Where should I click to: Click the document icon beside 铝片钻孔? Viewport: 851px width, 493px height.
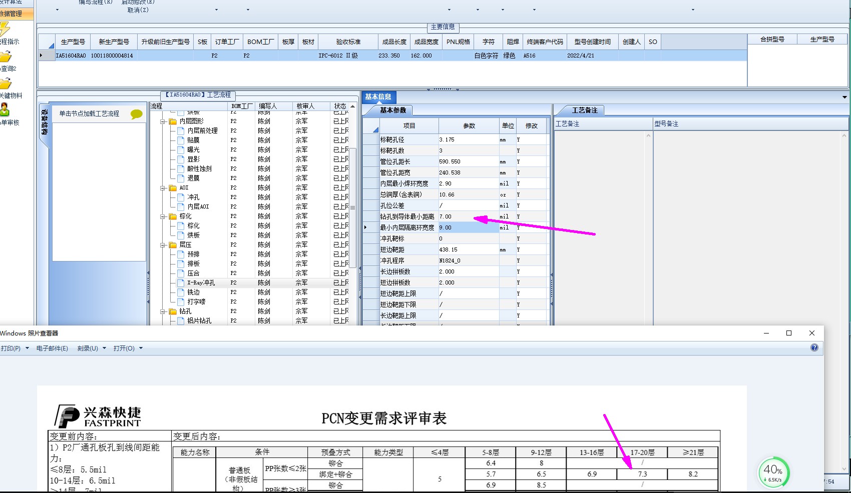pyautogui.click(x=181, y=320)
